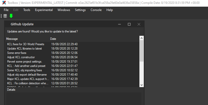This screenshot has width=208, height=105.
Task: Select the 'Major KCL update' commit row
Action: (73, 79)
